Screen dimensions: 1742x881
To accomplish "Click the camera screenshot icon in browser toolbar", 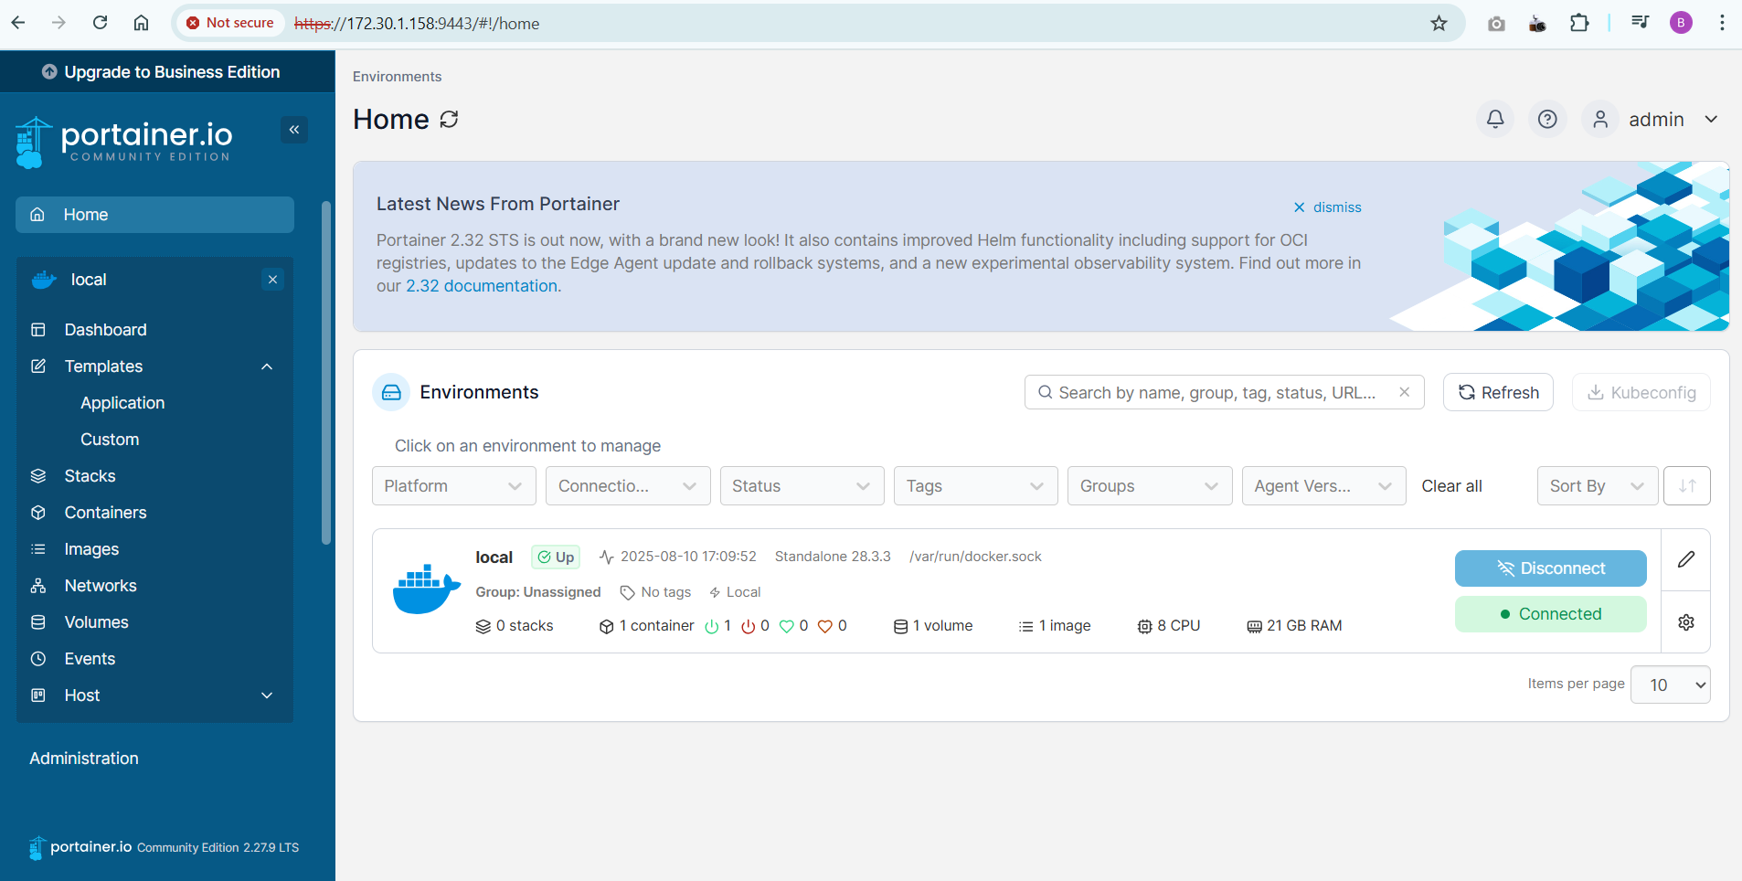I will [1496, 23].
